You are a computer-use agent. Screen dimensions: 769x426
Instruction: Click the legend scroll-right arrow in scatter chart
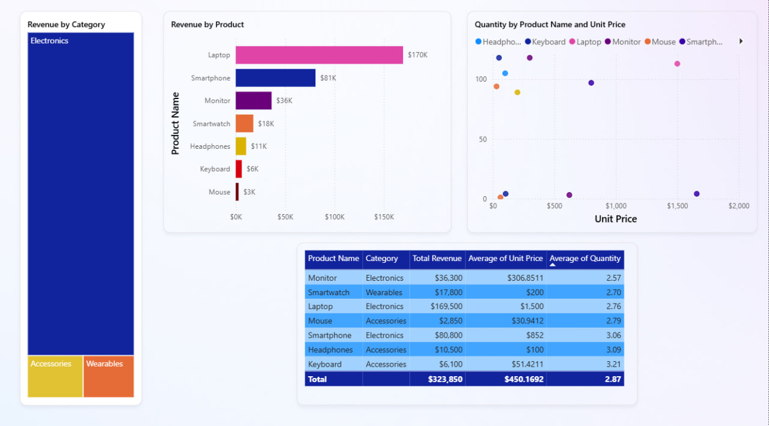[x=741, y=41]
